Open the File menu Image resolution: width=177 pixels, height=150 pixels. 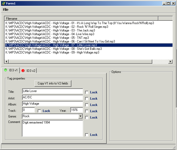coord(6,9)
